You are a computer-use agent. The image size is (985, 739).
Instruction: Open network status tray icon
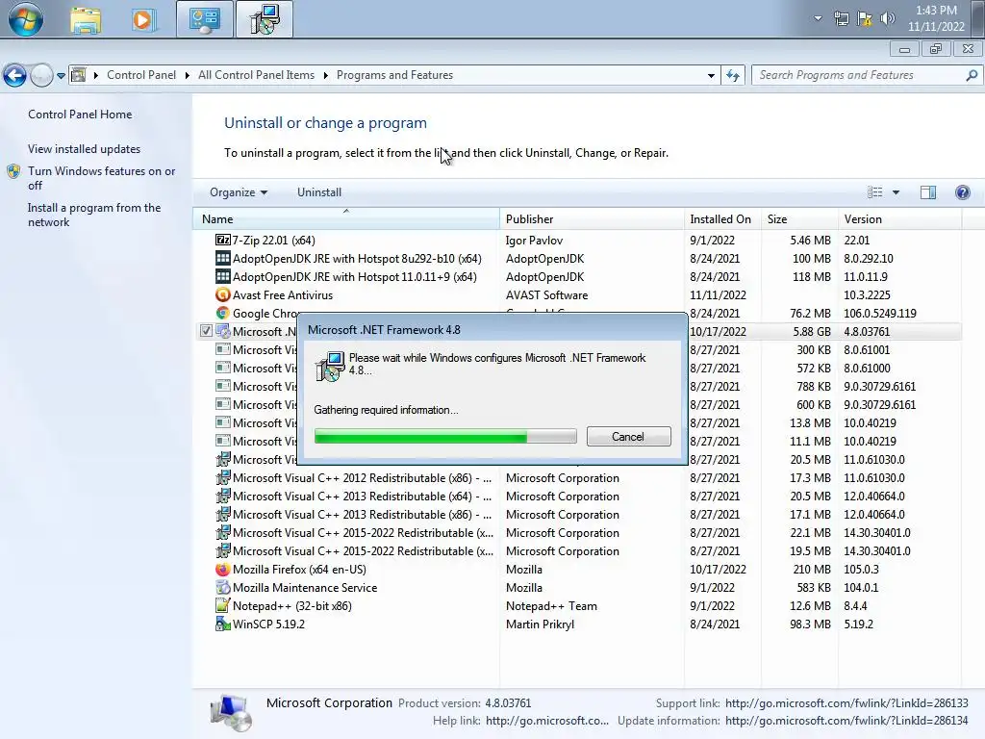[x=842, y=18]
